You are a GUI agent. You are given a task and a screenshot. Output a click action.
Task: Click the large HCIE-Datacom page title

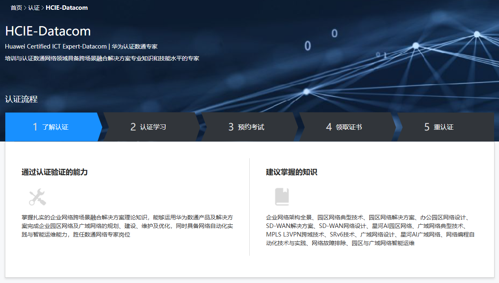48,31
